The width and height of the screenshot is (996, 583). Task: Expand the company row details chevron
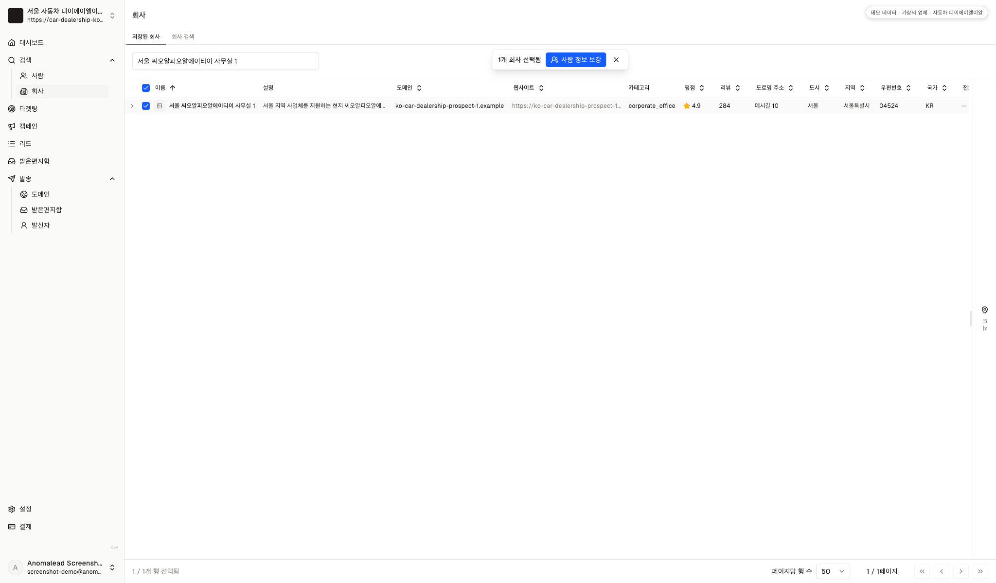(x=132, y=106)
